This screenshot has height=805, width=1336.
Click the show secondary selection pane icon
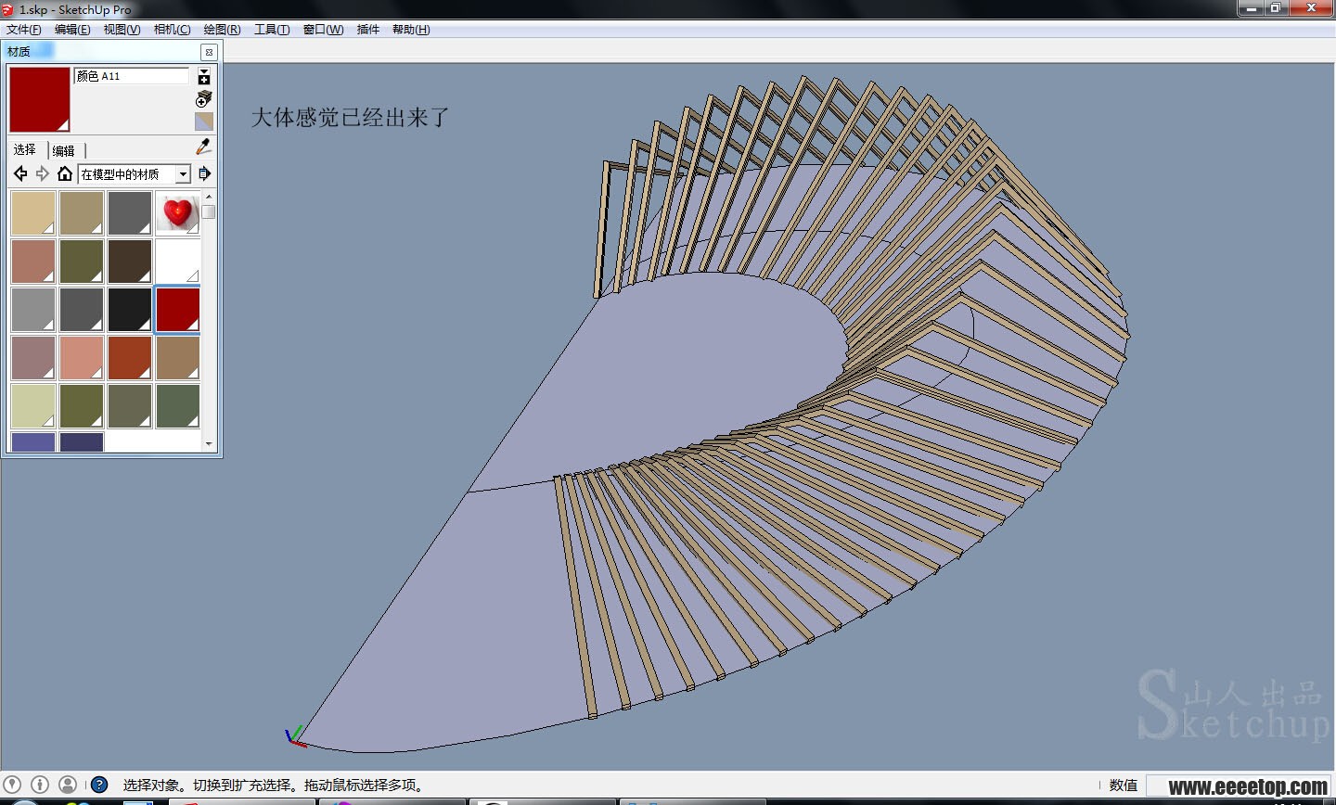tap(204, 76)
